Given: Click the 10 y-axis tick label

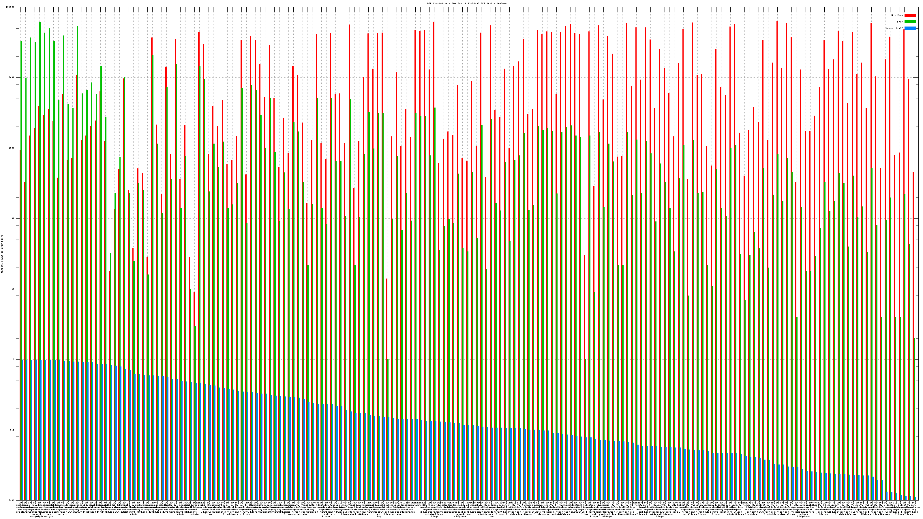Looking at the screenshot, I should coord(13,289).
